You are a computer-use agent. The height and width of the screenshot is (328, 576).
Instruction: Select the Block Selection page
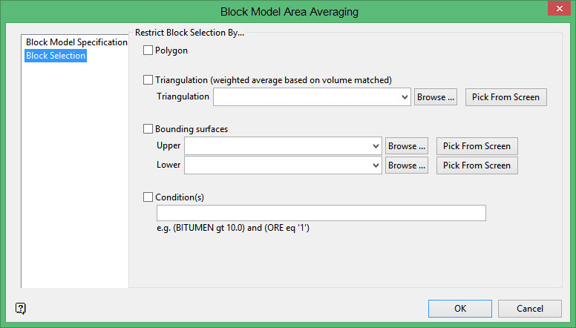[x=56, y=56]
